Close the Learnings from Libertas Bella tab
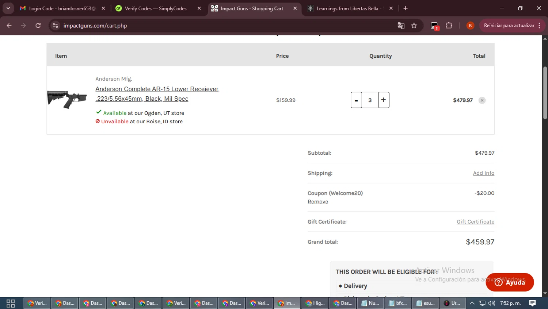Screen dimensions: 548x309 click(391, 8)
